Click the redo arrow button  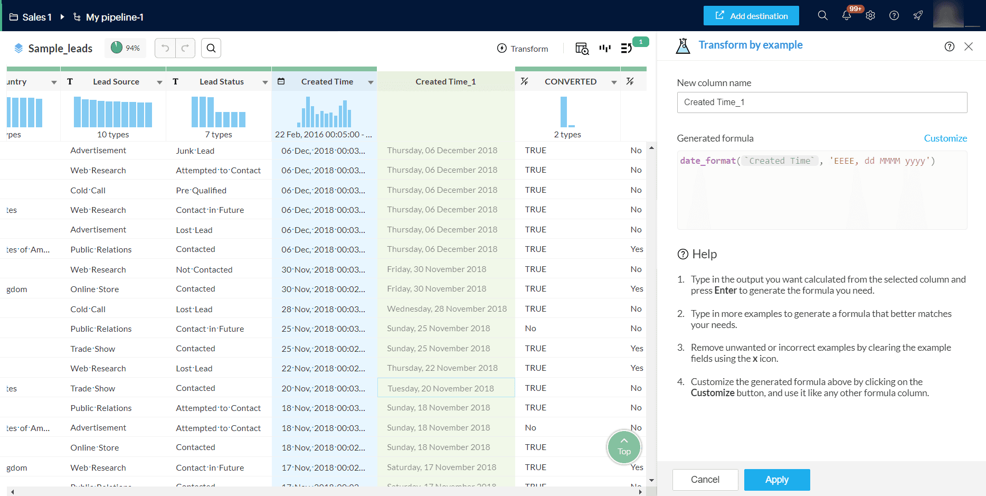coord(185,48)
